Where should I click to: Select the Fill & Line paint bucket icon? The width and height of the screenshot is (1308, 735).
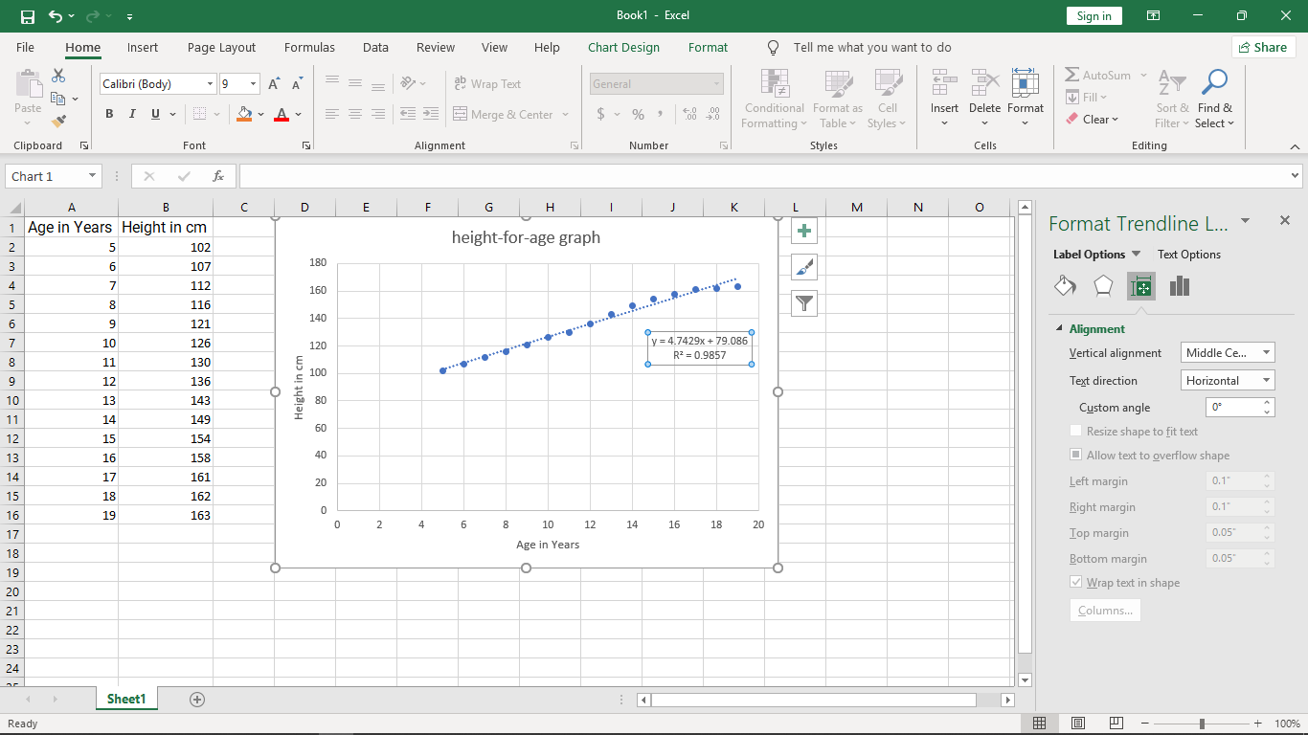tap(1065, 286)
